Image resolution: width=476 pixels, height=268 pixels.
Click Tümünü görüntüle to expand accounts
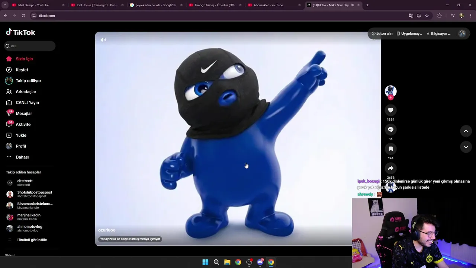click(32, 240)
